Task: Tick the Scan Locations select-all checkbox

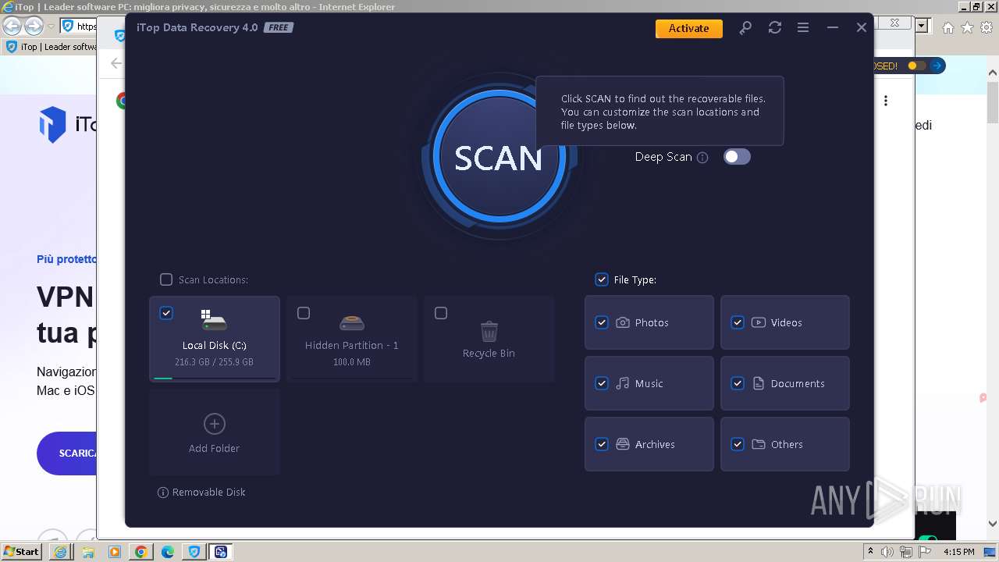Action: pyautogui.click(x=166, y=279)
